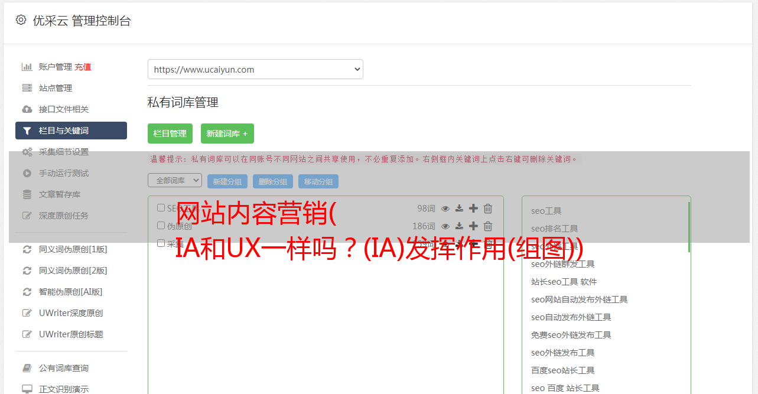Delete the 伪原创 186词 library
Image resolution: width=758 pixels, height=394 pixels.
(488, 226)
